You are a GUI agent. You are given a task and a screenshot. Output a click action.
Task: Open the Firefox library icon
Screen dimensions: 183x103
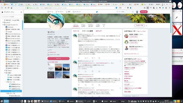tap(145, 8)
